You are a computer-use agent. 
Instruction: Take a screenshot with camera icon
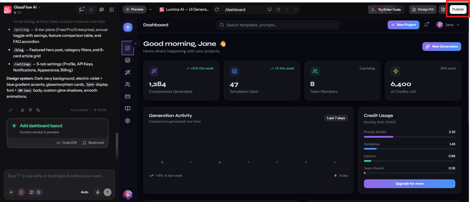(x=296, y=10)
